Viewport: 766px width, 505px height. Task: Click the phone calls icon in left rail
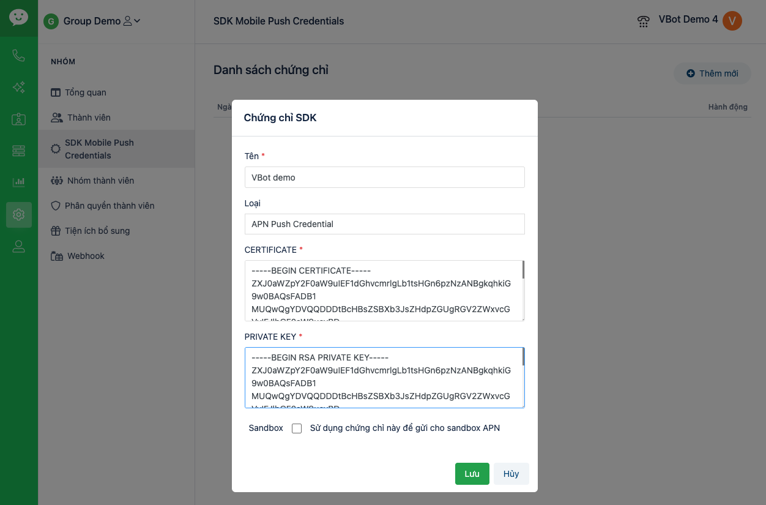(x=18, y=56)
